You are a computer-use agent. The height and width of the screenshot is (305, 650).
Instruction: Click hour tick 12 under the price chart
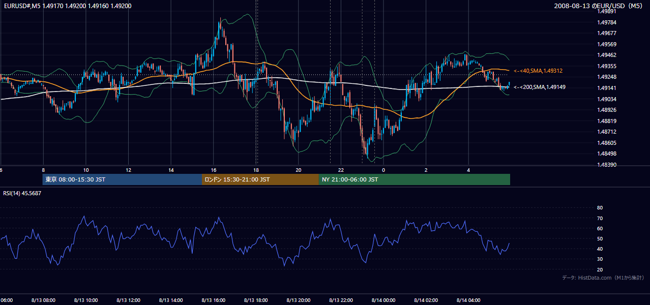tap(129, 170)
